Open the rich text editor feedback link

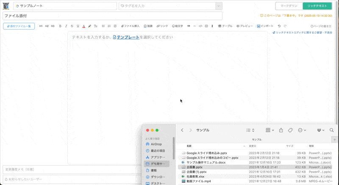(302, 33)
